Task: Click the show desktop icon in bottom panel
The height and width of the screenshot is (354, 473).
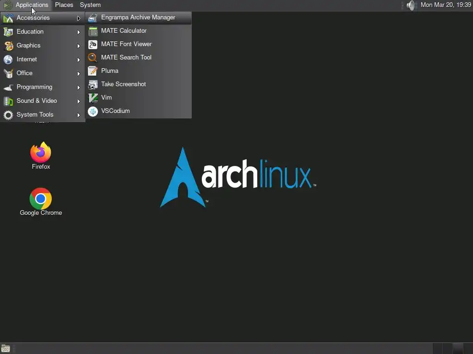Action: click(x=6, y=348)
